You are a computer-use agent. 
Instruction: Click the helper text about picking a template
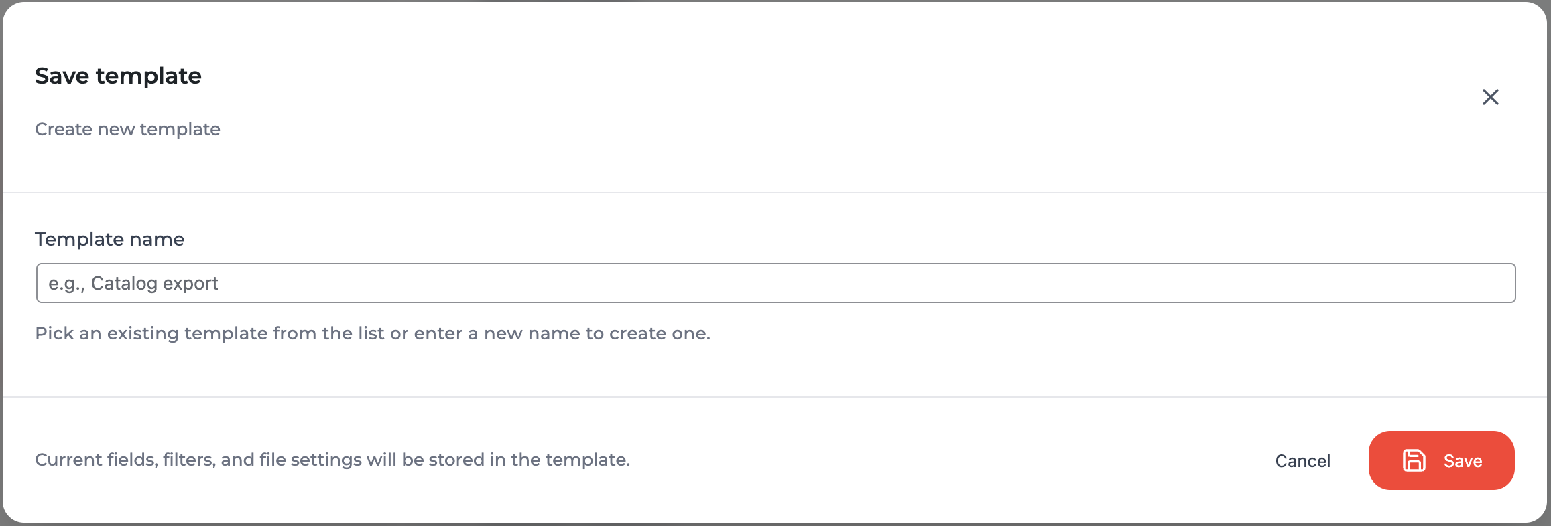point(373,333)
